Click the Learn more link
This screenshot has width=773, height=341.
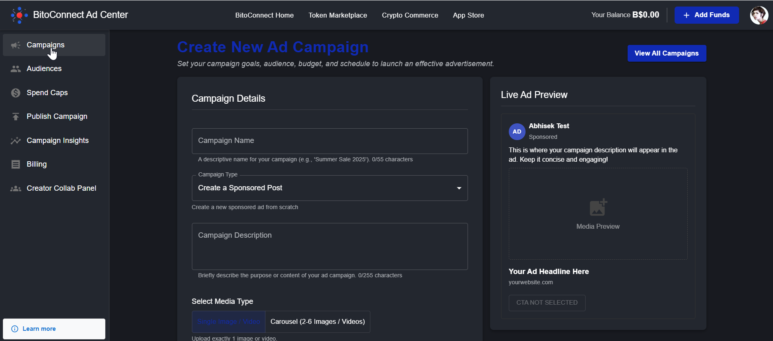coord(39,329)
